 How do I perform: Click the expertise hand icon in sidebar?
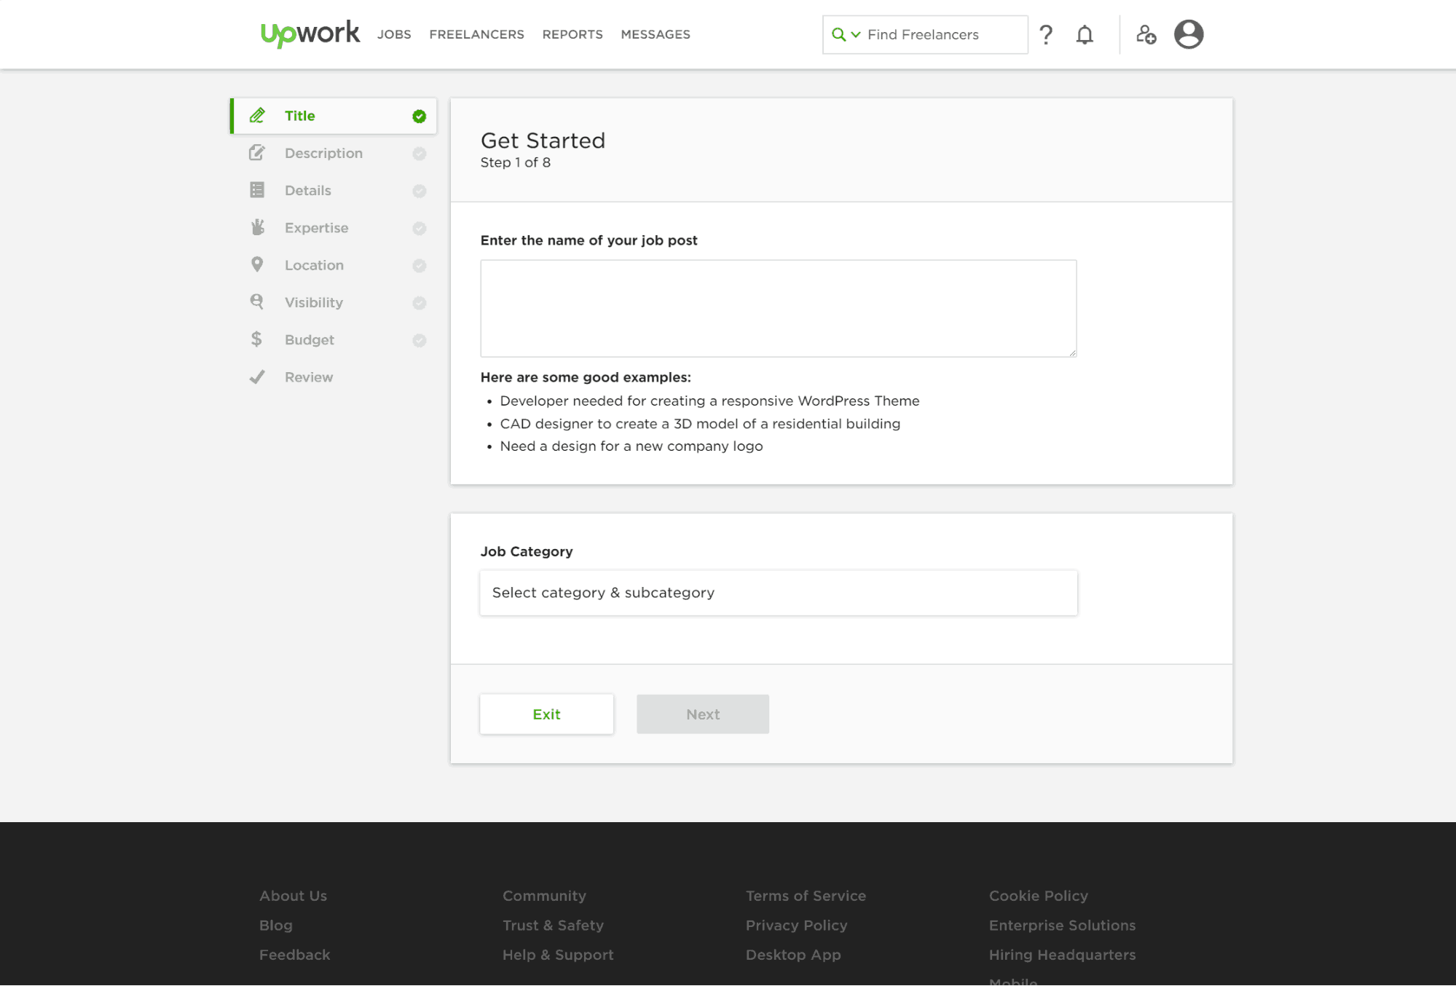pyautogui.click(x=256, y=228)
